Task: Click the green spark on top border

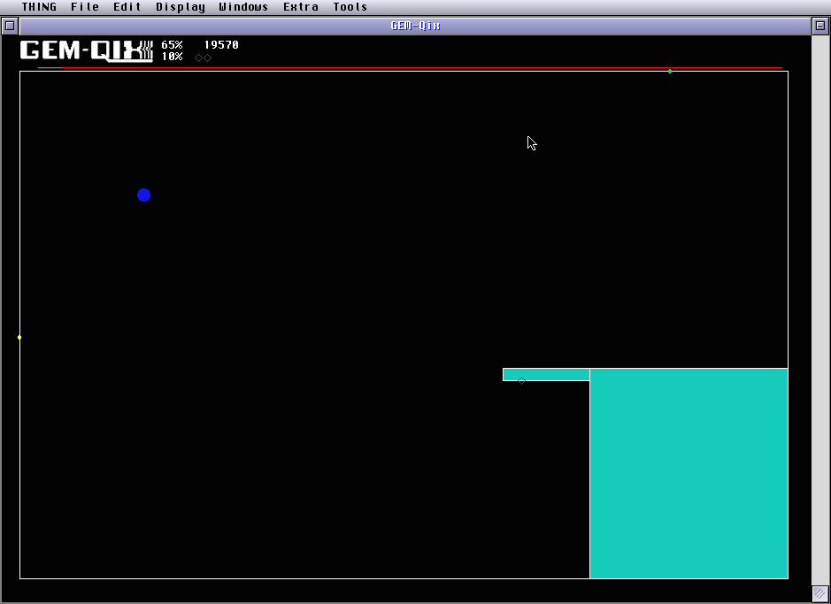Action: (x=670, y=71)
